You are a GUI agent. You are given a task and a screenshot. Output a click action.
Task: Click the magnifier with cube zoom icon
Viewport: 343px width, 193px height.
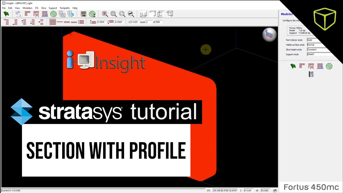pyautogui.click(x=114, y=14)
